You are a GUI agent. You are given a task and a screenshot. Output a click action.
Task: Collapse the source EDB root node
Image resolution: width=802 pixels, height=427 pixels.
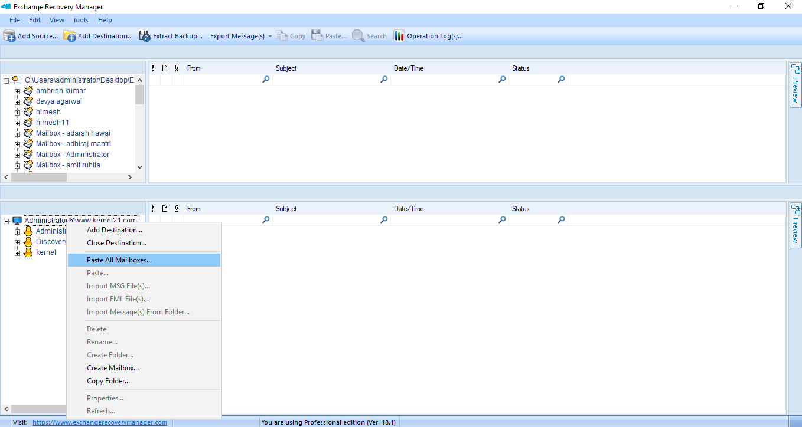6,80
